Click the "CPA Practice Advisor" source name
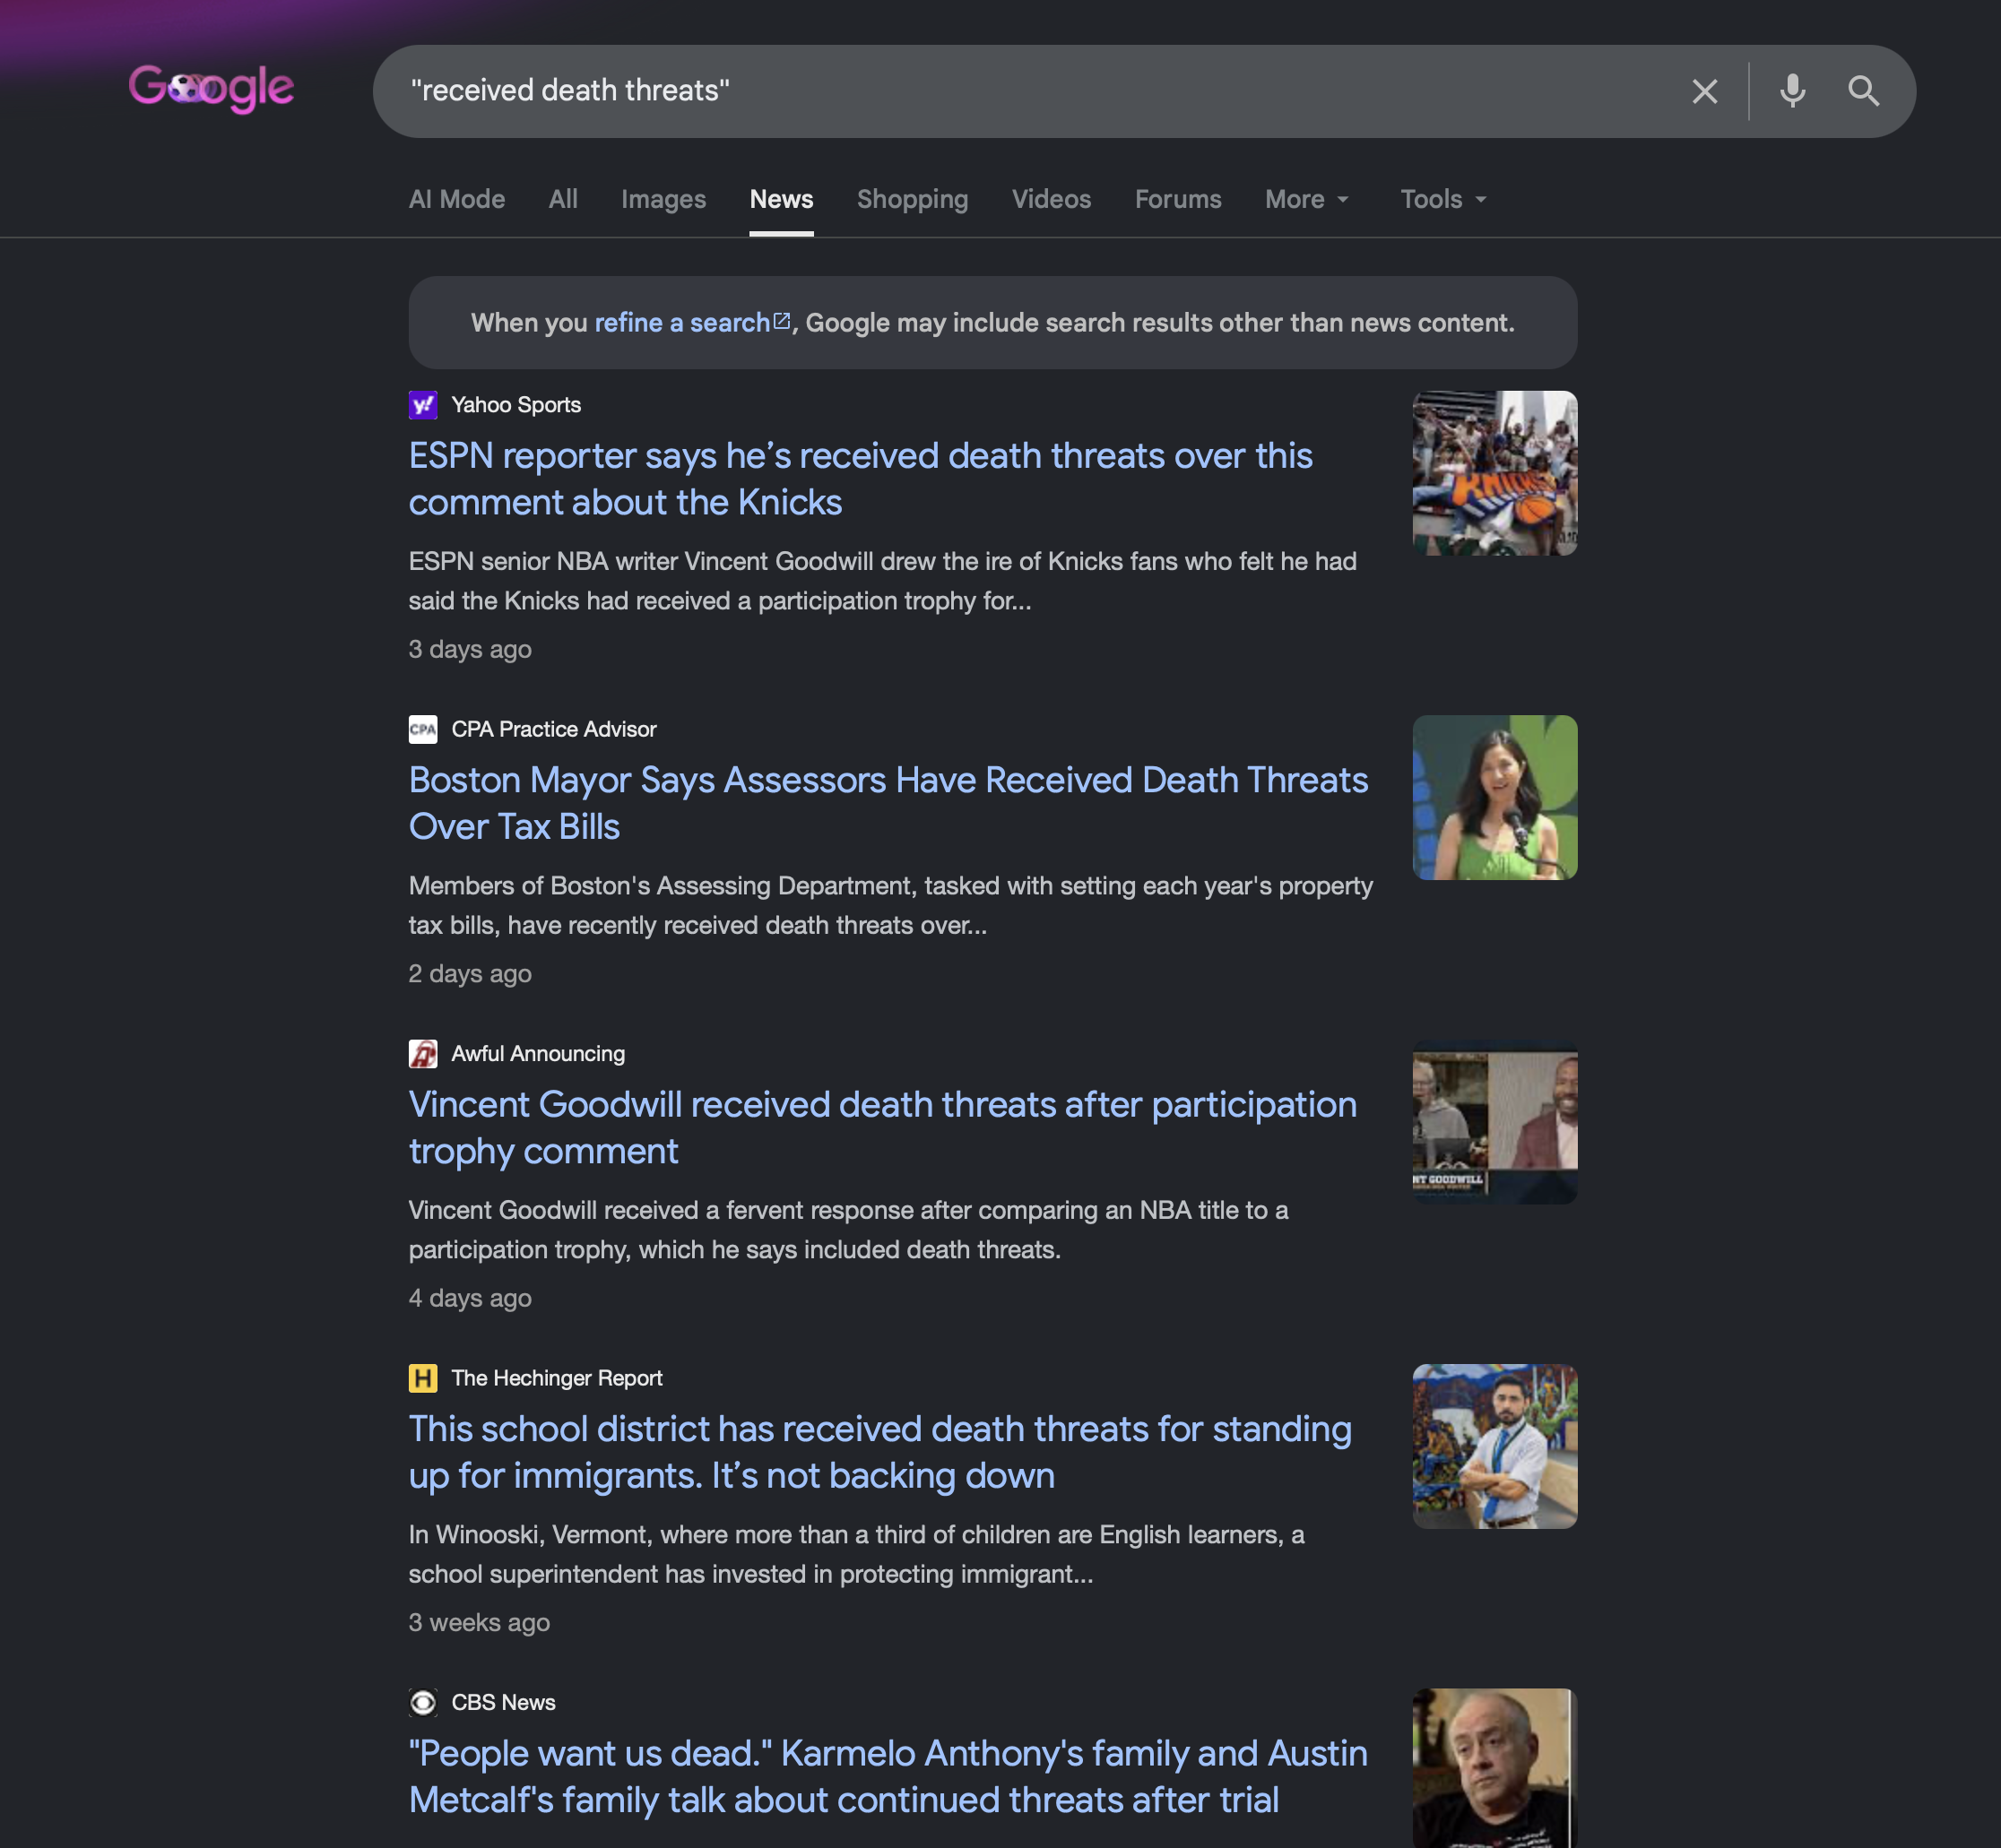This screenshot has width=2001, height=1848. 554,729
